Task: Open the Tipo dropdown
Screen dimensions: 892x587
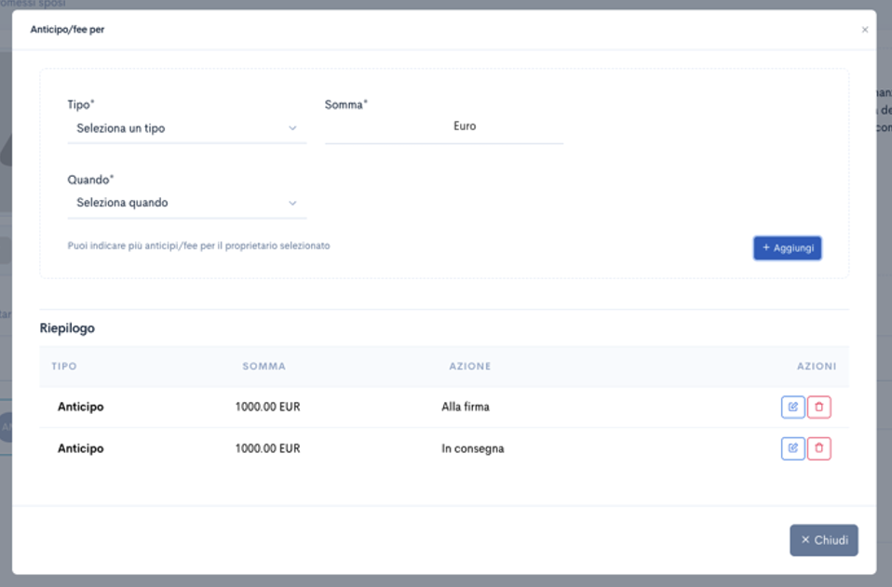Action: [x=186, y=128]
